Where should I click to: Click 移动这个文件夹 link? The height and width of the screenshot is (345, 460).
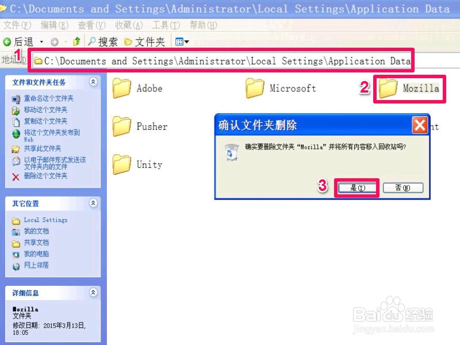(x=45, y=110)
